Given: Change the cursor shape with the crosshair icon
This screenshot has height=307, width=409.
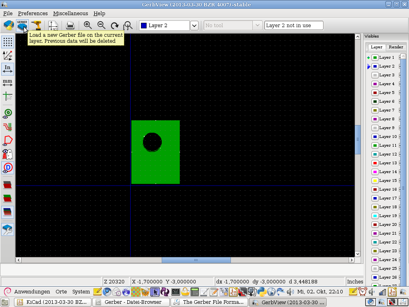Looking at the screenshot, I should [x=8, y=96].
